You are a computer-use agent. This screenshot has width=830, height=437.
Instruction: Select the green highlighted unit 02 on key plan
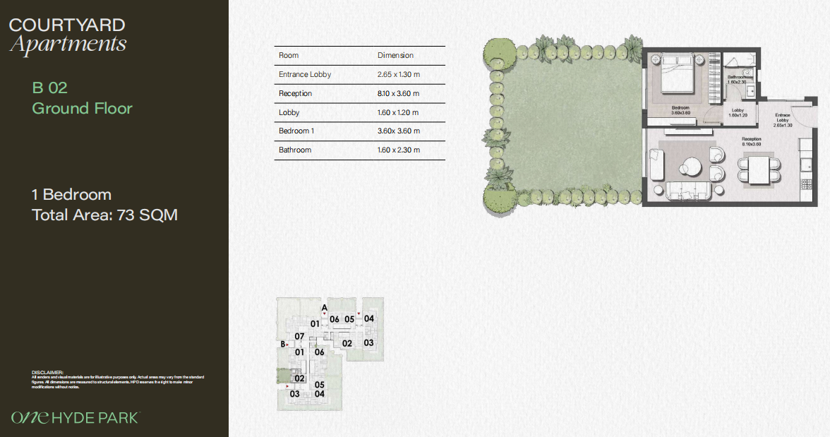tap(299, 378)
